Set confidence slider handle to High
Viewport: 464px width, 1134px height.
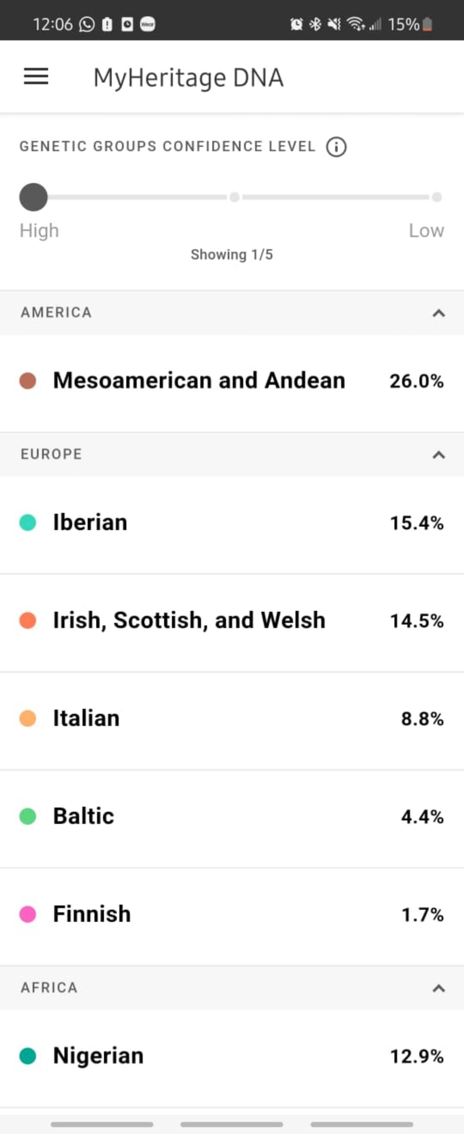point(34,197)
